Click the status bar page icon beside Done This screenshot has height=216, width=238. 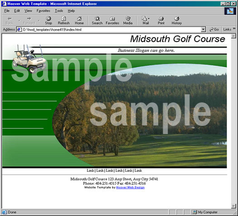(x=5, y=212)
